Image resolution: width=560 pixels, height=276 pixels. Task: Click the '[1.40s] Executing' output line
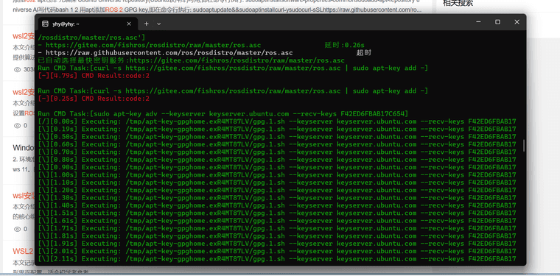[x=277, y=205]
